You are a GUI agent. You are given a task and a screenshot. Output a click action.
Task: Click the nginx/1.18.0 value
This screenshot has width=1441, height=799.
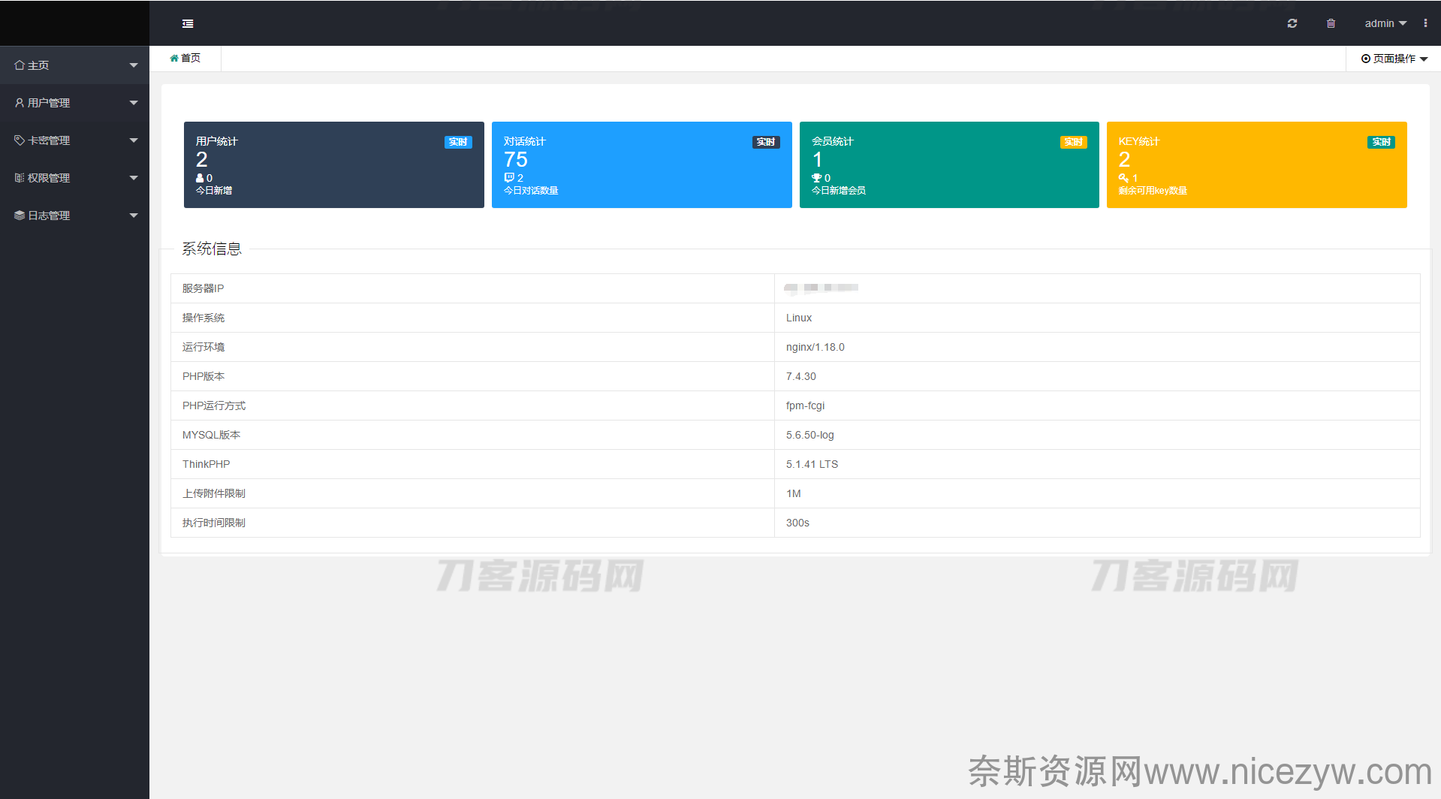coord(815,347)
